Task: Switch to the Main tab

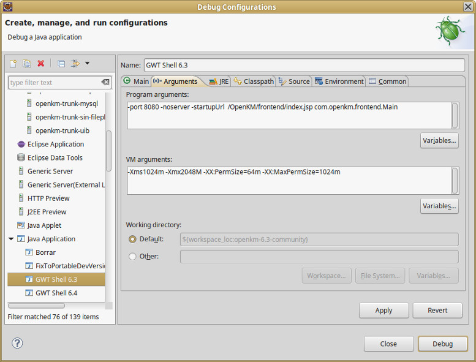Action: [137, 81]
